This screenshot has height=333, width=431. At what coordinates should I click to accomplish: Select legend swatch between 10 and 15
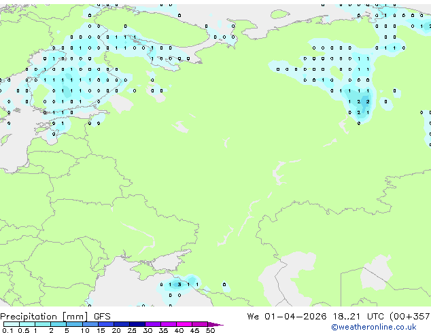pos(90,324)
